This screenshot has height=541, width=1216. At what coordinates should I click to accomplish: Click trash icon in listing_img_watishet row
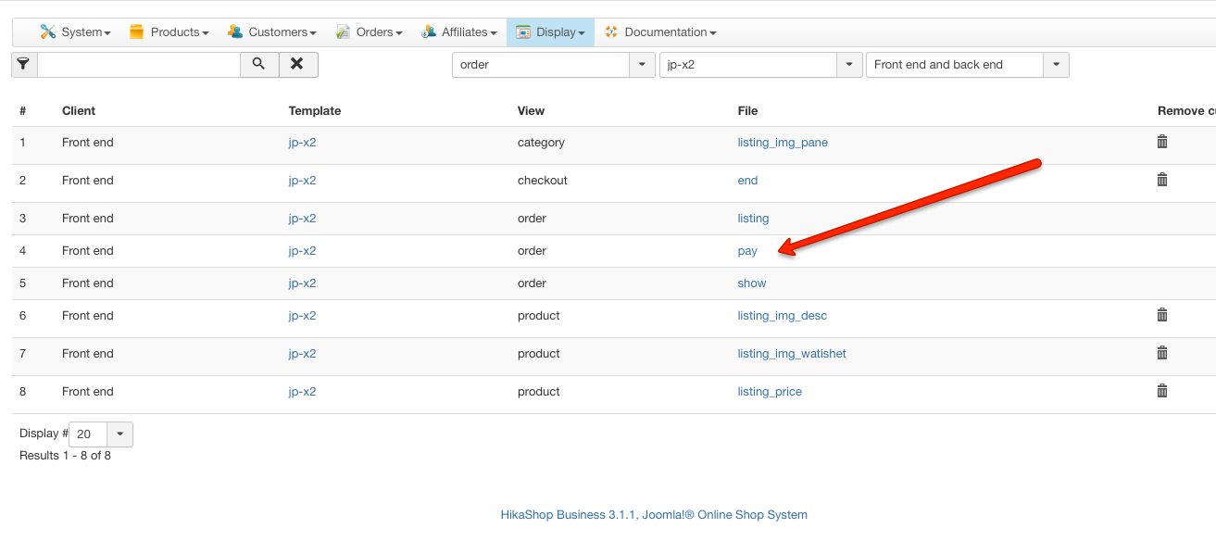1162,353
